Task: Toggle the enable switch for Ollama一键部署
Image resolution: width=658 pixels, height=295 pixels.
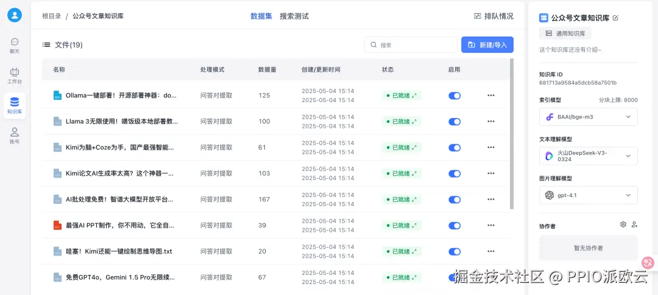Action: pyautogui.click(x=455, y=95)
